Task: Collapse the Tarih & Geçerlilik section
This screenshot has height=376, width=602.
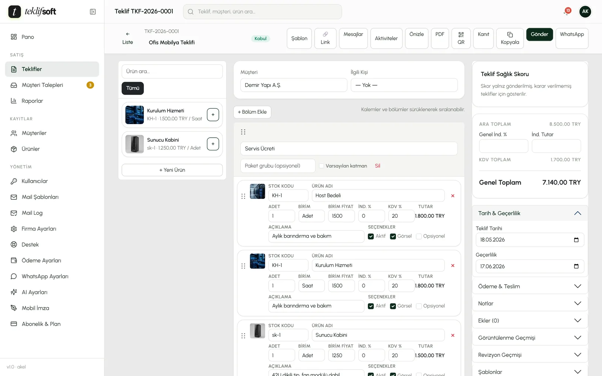Action: pos(530,213)
